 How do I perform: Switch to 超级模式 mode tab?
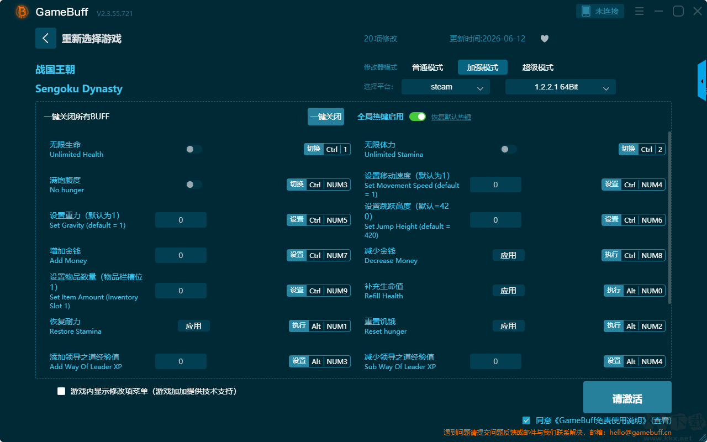[x=538, y=67]
